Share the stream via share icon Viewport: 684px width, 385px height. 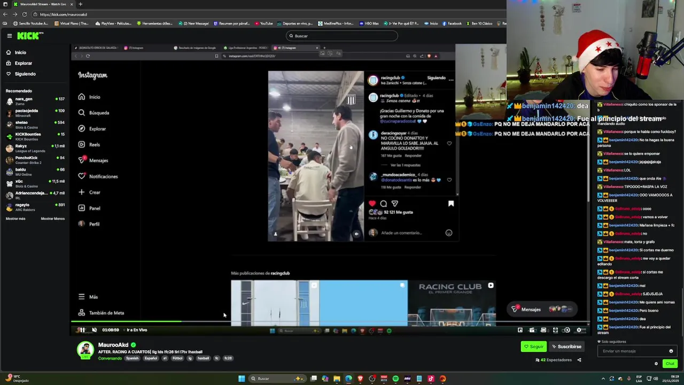(x=579, y=360)
